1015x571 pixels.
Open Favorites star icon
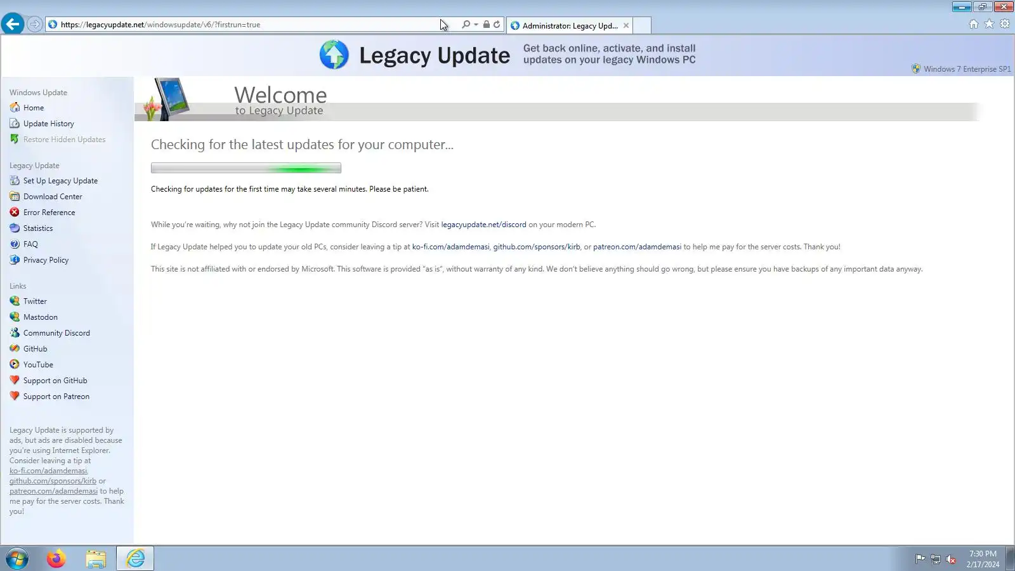989,24
